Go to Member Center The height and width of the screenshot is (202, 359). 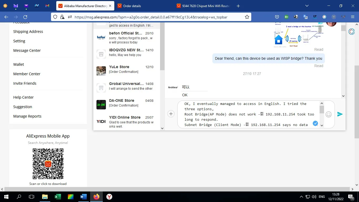27,74
